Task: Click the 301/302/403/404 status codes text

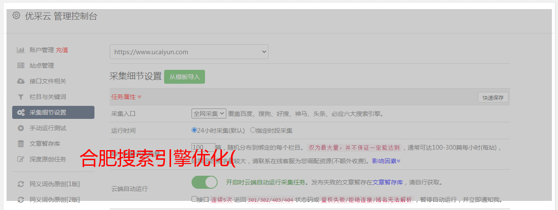Action: (270, 200)
